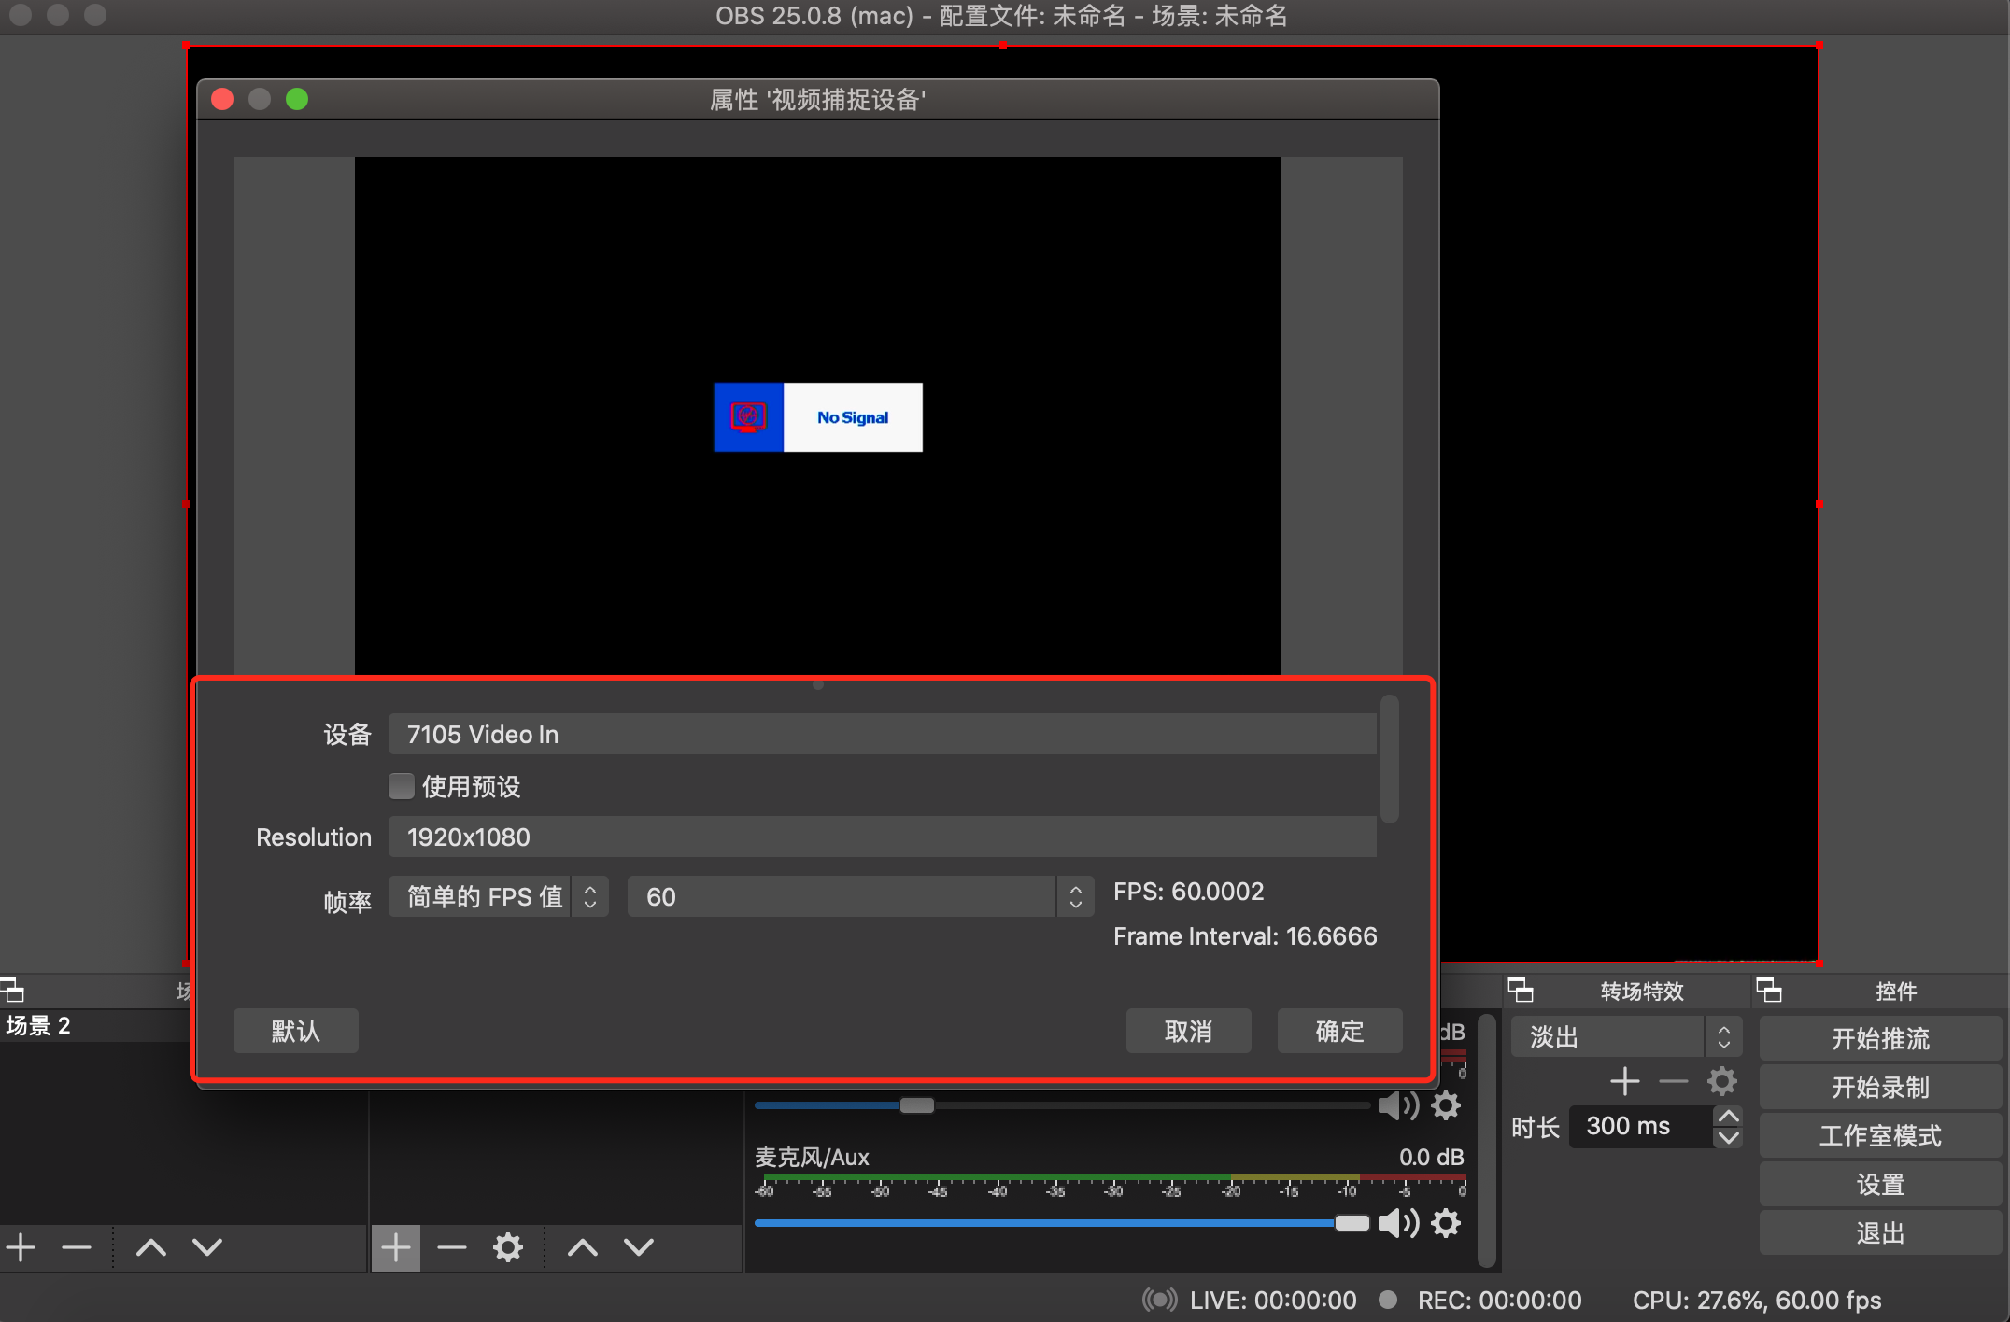Open source properties gear icon
This screenshot has width=2010, height=1322.
tap(507, 1248)
